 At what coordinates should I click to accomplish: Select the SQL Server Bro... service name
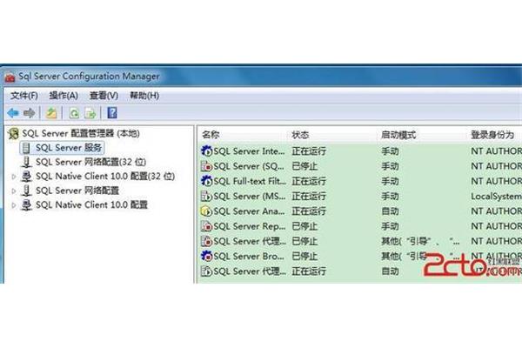(249, 256)
